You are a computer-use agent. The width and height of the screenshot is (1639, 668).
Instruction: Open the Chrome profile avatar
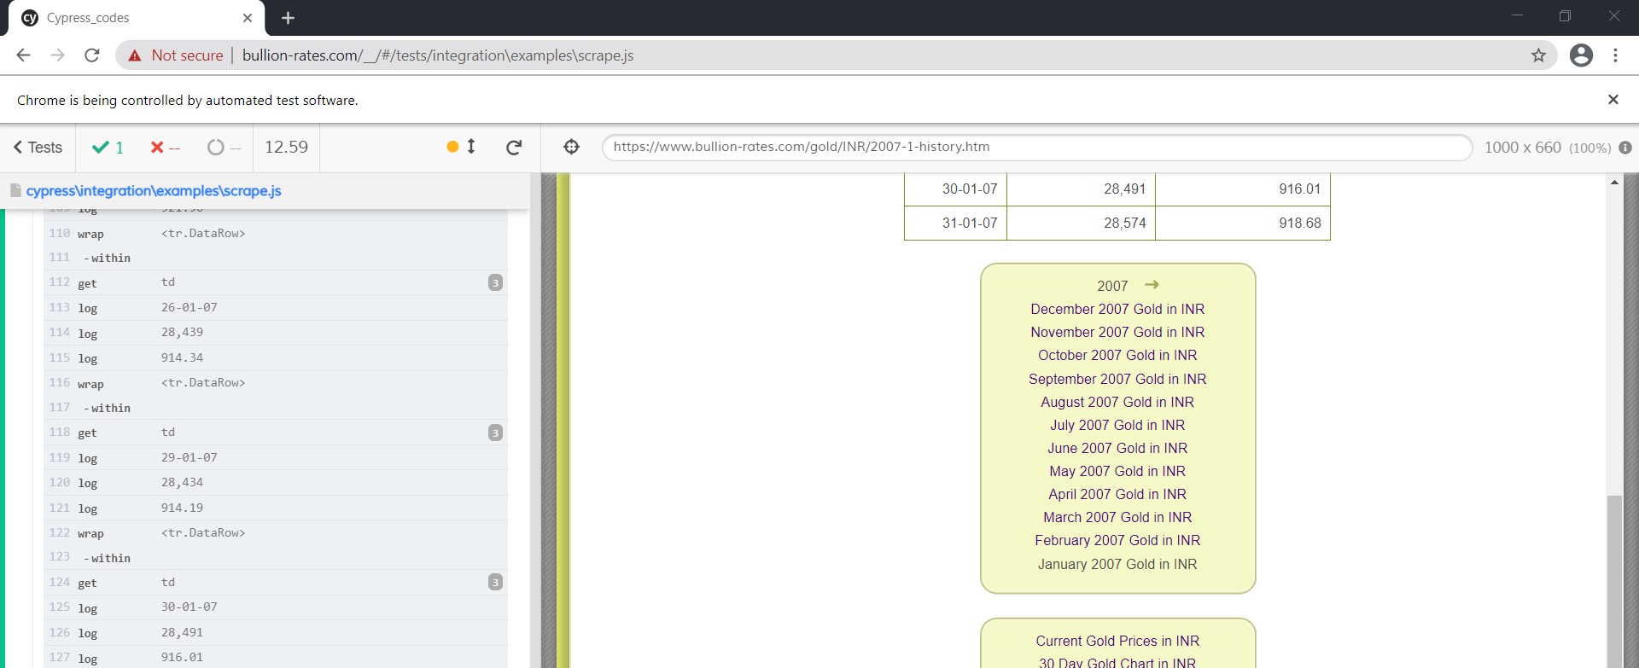(x=1581, y=55)
